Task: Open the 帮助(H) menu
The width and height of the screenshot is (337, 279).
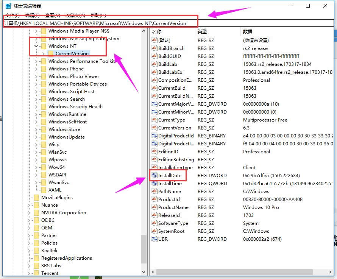Action: [x=98, y=15]
